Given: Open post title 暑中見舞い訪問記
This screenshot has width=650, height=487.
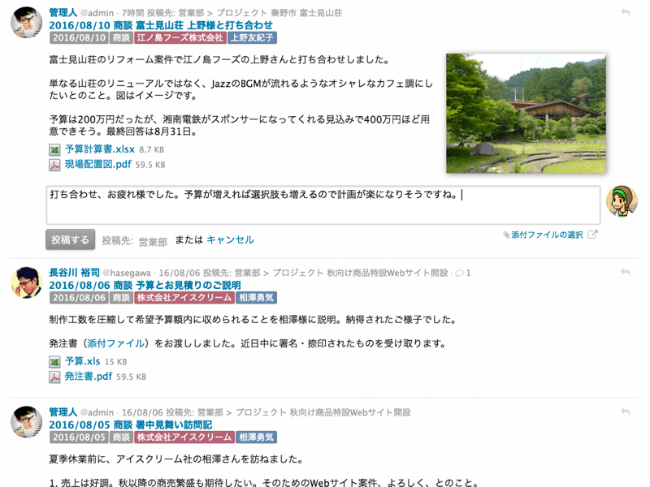Looking at the screenshot, I should [130, 425].
